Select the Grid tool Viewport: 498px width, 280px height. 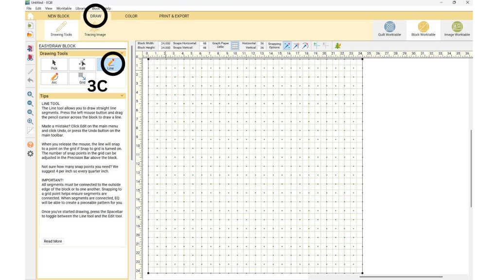(x=82, y=78)
